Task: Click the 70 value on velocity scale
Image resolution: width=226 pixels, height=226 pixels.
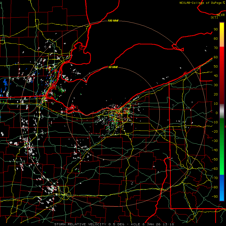Action: (x=216, y=48)
